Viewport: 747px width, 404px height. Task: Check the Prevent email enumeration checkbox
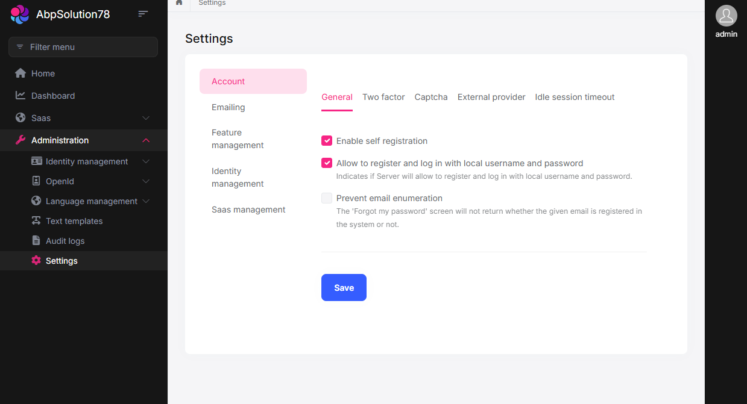click(327, 198)
